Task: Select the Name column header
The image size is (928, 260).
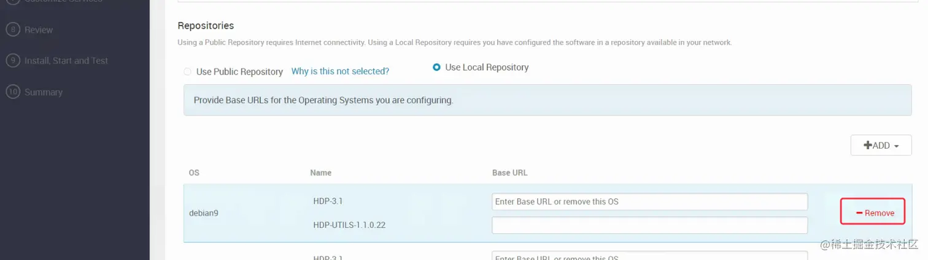Action: tap(321, 173)
